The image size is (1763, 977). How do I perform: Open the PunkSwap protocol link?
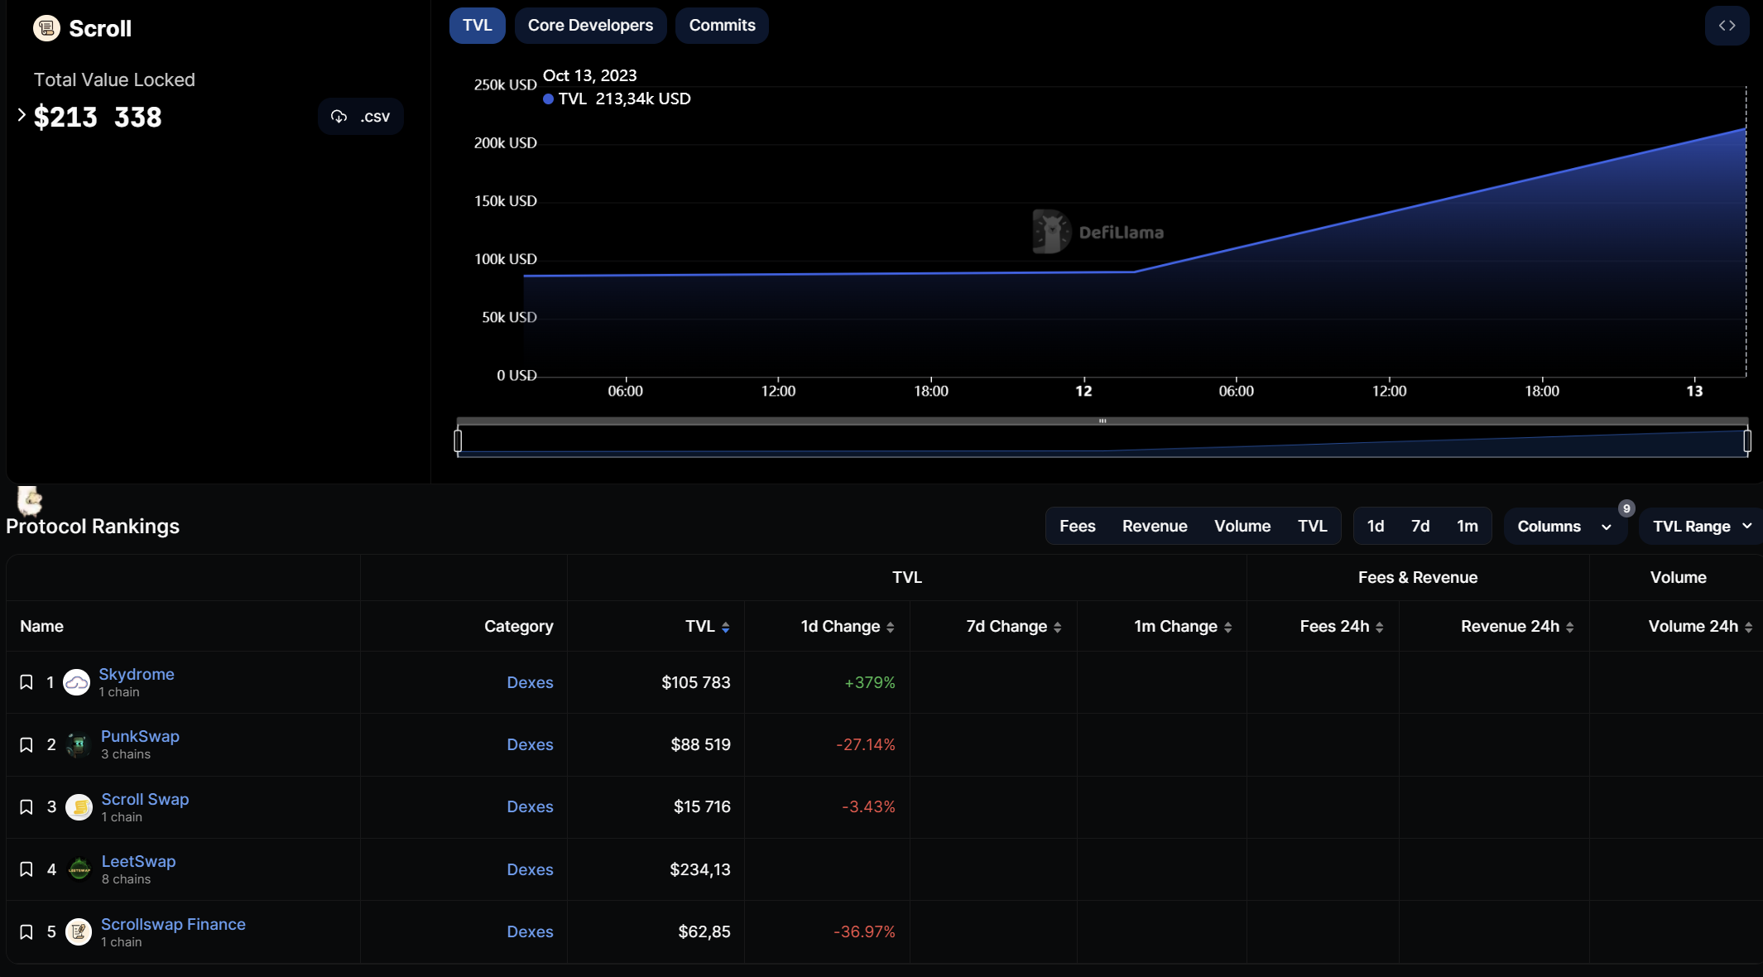pyautogui.click(x=140, y=736)
